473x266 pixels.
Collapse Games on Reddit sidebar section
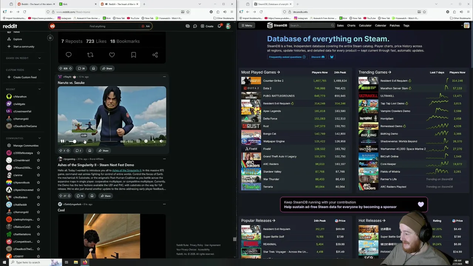[x=40, y=58]
